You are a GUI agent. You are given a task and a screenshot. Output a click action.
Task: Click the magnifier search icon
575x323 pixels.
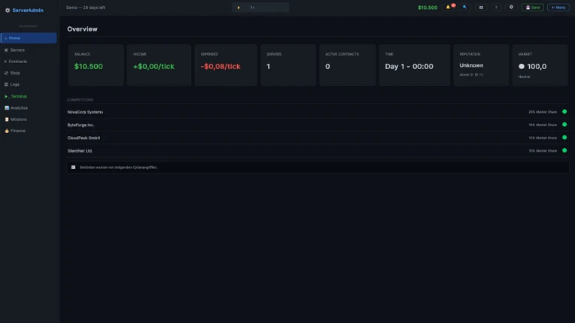pyautogui.click(x=464, y=8)
